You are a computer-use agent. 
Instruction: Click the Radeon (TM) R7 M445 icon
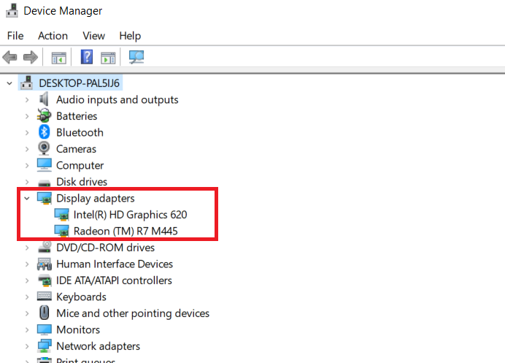[x=61, y=231]
